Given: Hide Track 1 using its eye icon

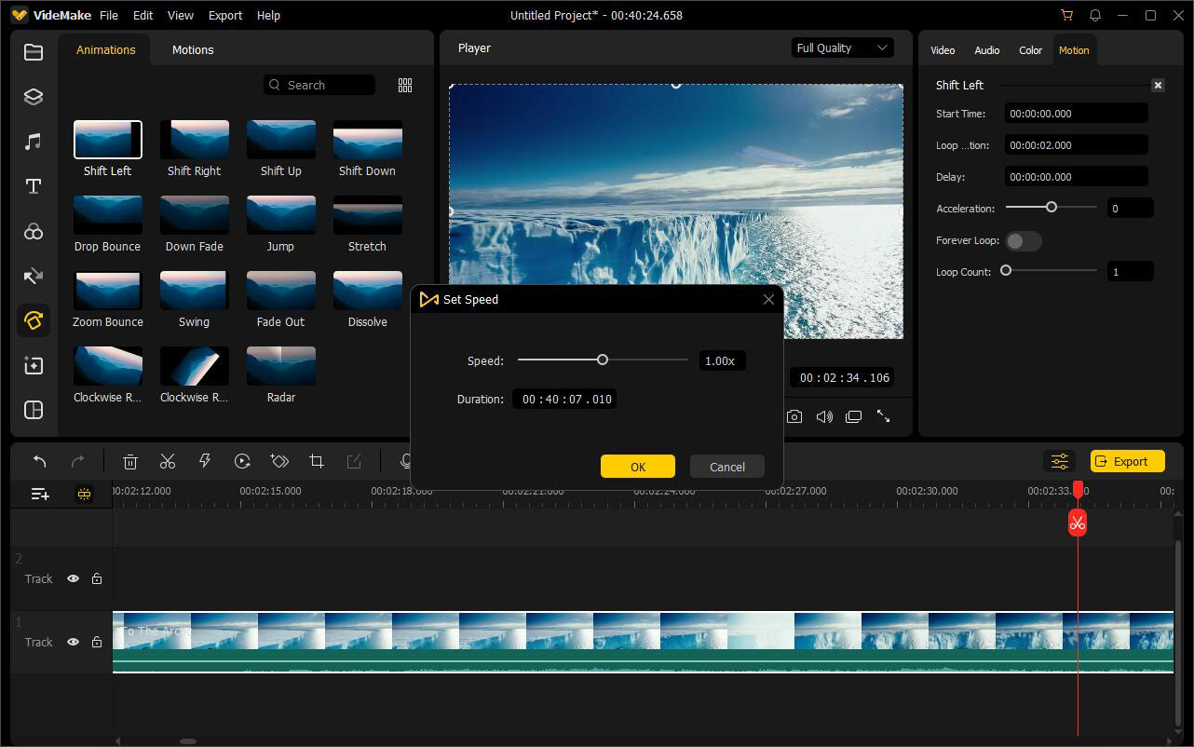Looking at the screenshot, I should click(73, 642).
